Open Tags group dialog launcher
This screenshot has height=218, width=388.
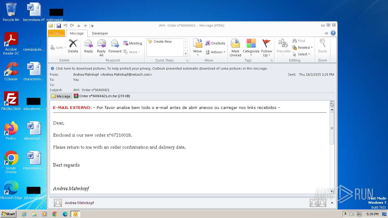(271, 61)
